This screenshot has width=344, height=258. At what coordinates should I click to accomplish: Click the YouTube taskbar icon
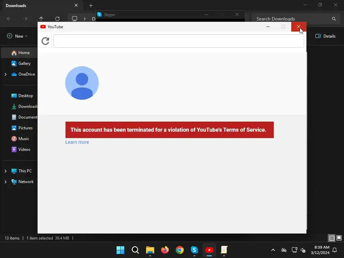pyautogui.click(x=209, y=250)
